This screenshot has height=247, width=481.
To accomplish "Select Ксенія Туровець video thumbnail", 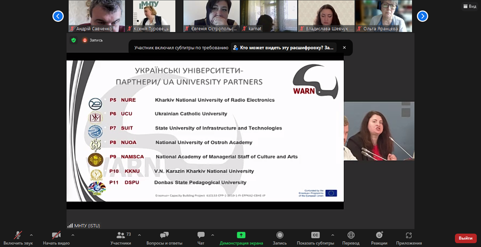I will point(154,16).
